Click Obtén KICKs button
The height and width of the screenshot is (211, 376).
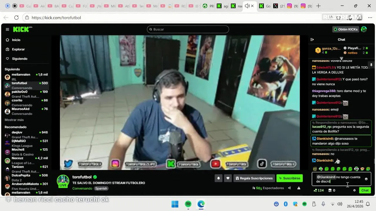pyautogui.click(x=345, y=29)
